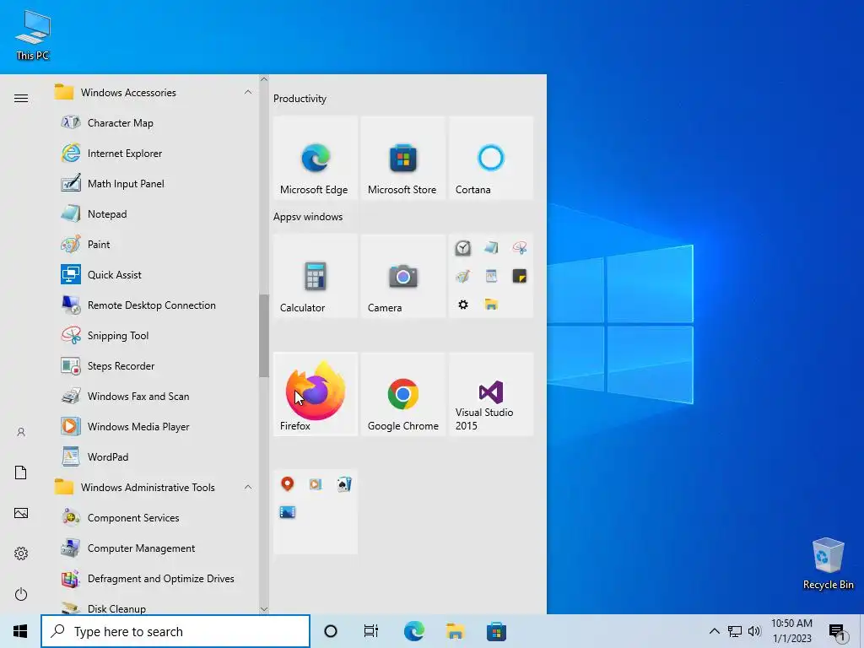Open Task View on the taskbar
864x648 pixels.
[371, 631]
